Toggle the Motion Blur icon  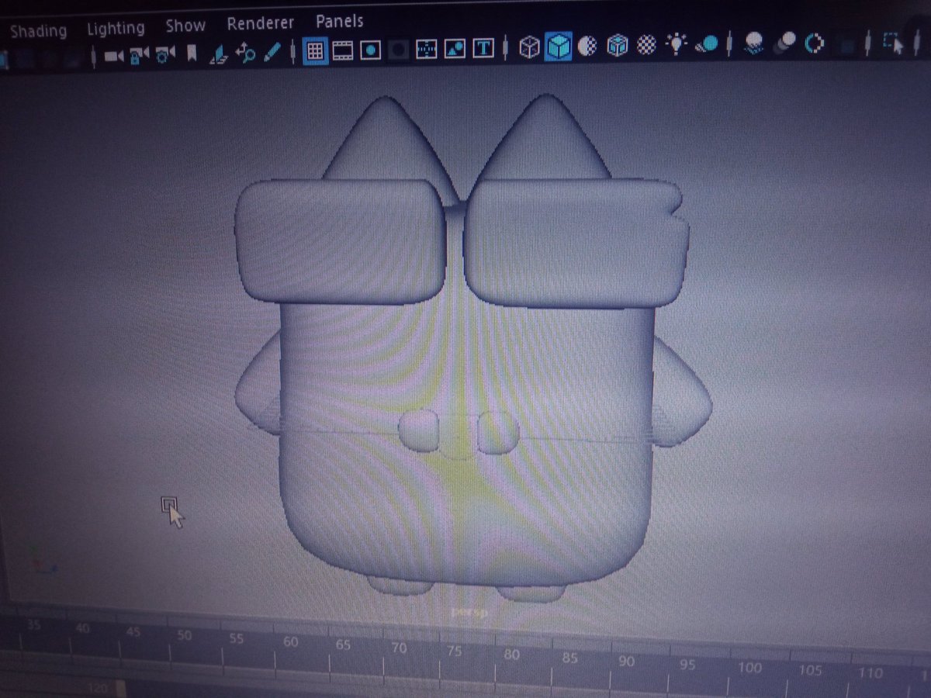(x=784, y=43)
